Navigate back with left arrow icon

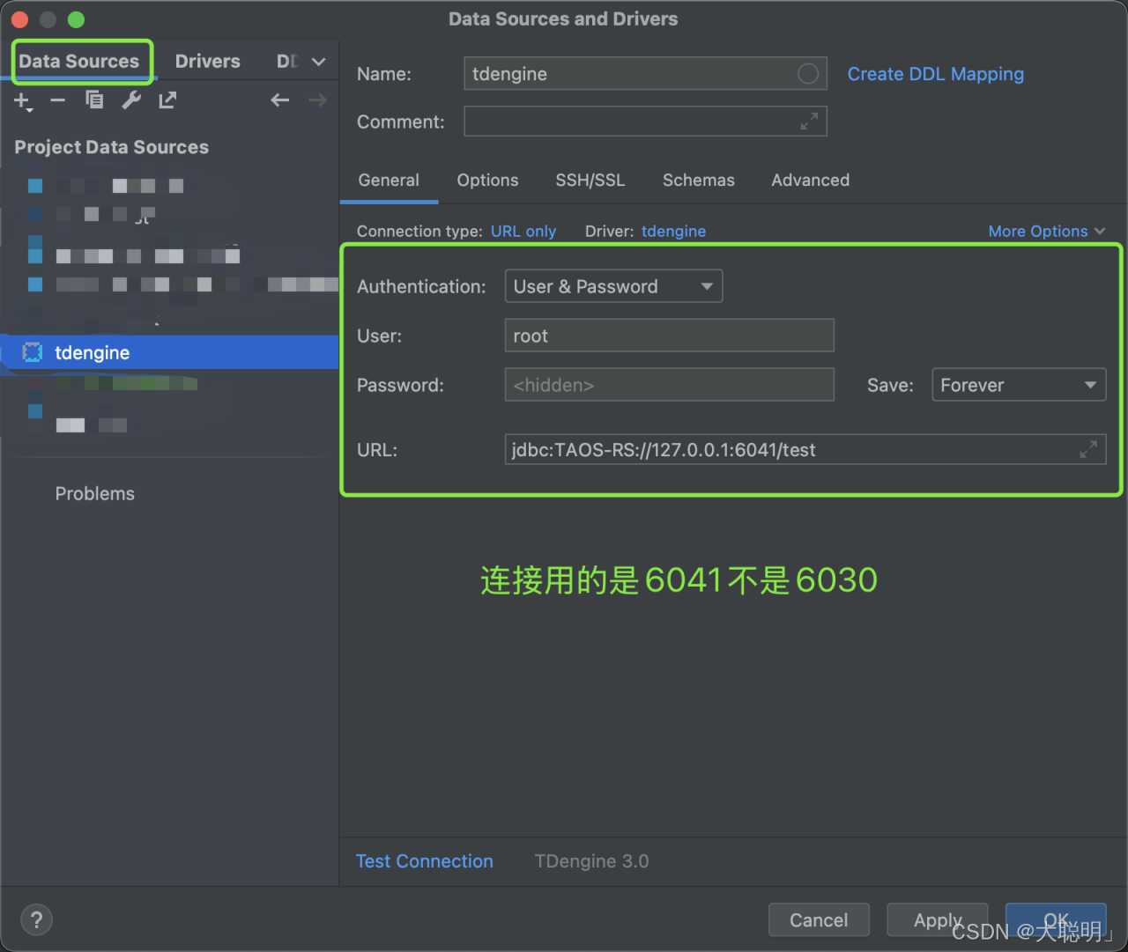click(x=280, y=100)
